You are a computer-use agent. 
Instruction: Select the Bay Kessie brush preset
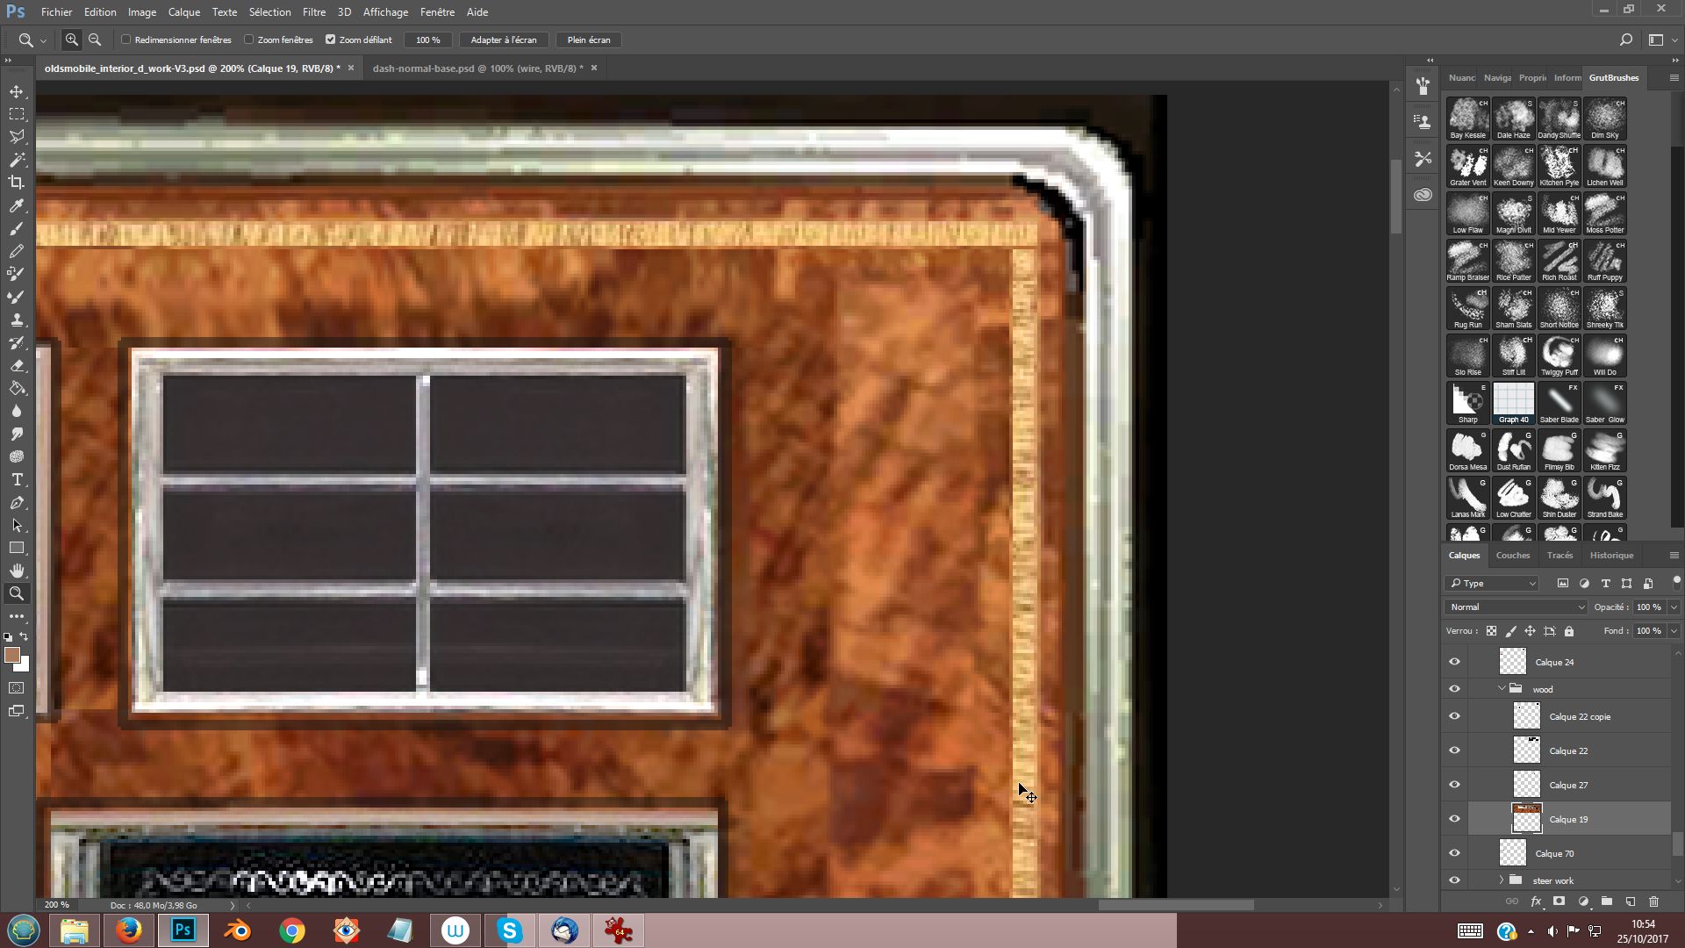point(1468,118)
